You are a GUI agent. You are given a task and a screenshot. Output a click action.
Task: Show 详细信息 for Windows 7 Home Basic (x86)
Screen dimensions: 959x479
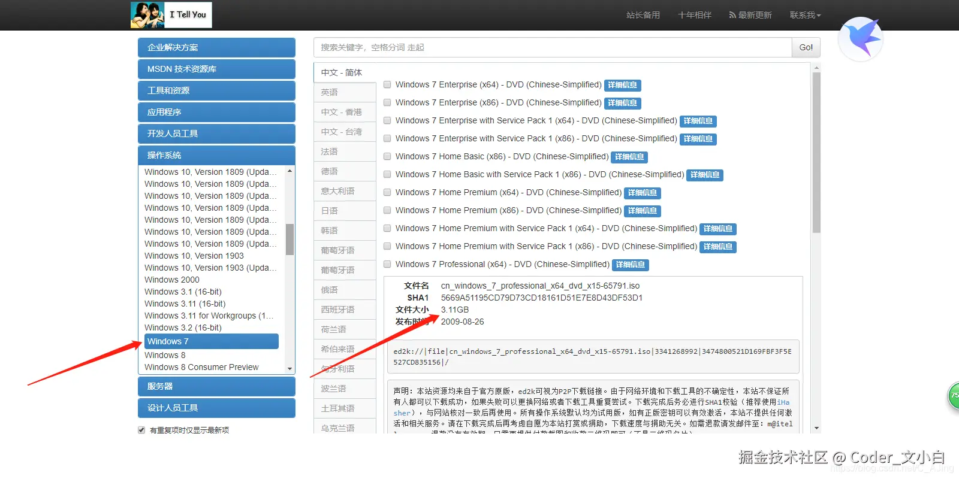pos(629,157)
